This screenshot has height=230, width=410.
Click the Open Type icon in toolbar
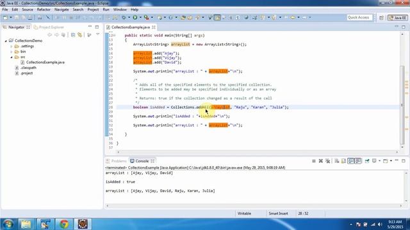point(183,17)
